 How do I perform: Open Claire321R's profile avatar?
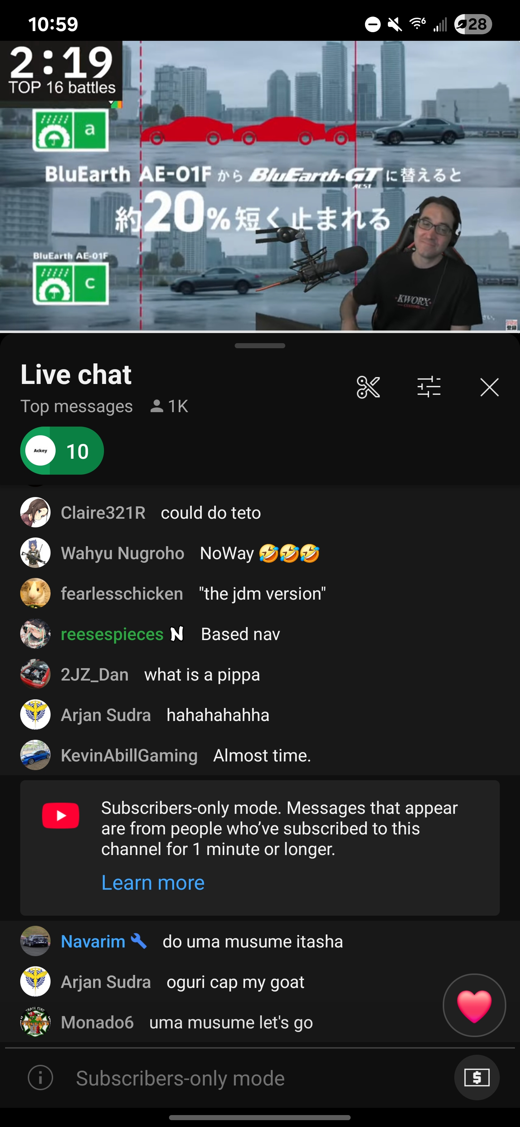tap(35, 512)
